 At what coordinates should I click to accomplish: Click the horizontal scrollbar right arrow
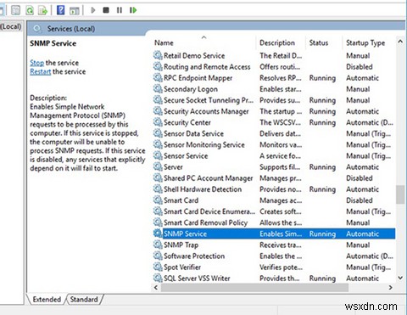click(x=391, y=288)
